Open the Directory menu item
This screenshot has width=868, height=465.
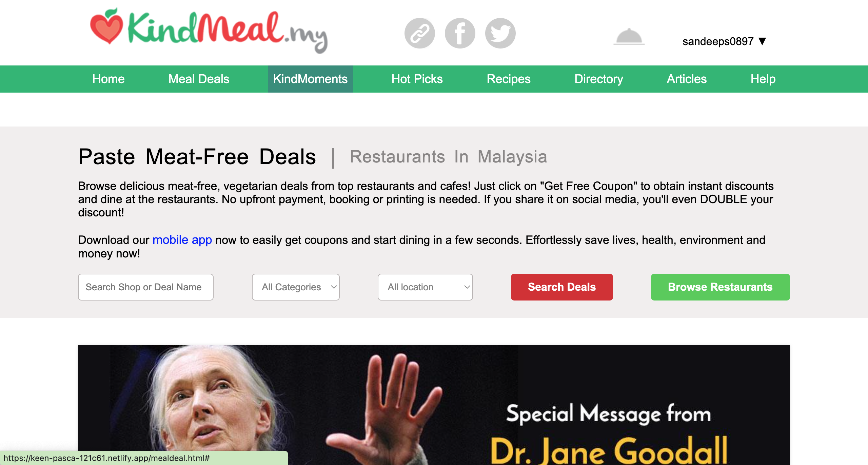(x=599, y=79)
